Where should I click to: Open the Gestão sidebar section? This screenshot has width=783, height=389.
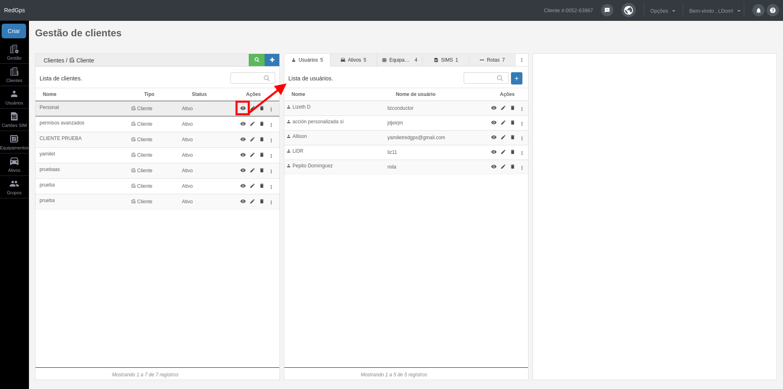[14, 53]
